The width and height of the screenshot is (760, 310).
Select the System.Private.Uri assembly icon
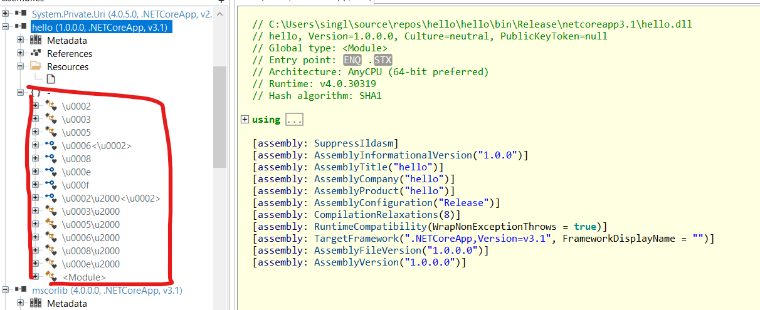coord(20,14)
